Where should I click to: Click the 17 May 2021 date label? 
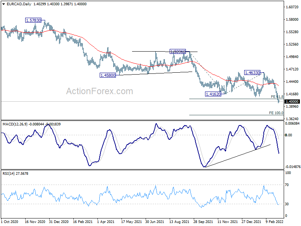tap(131, 221)
